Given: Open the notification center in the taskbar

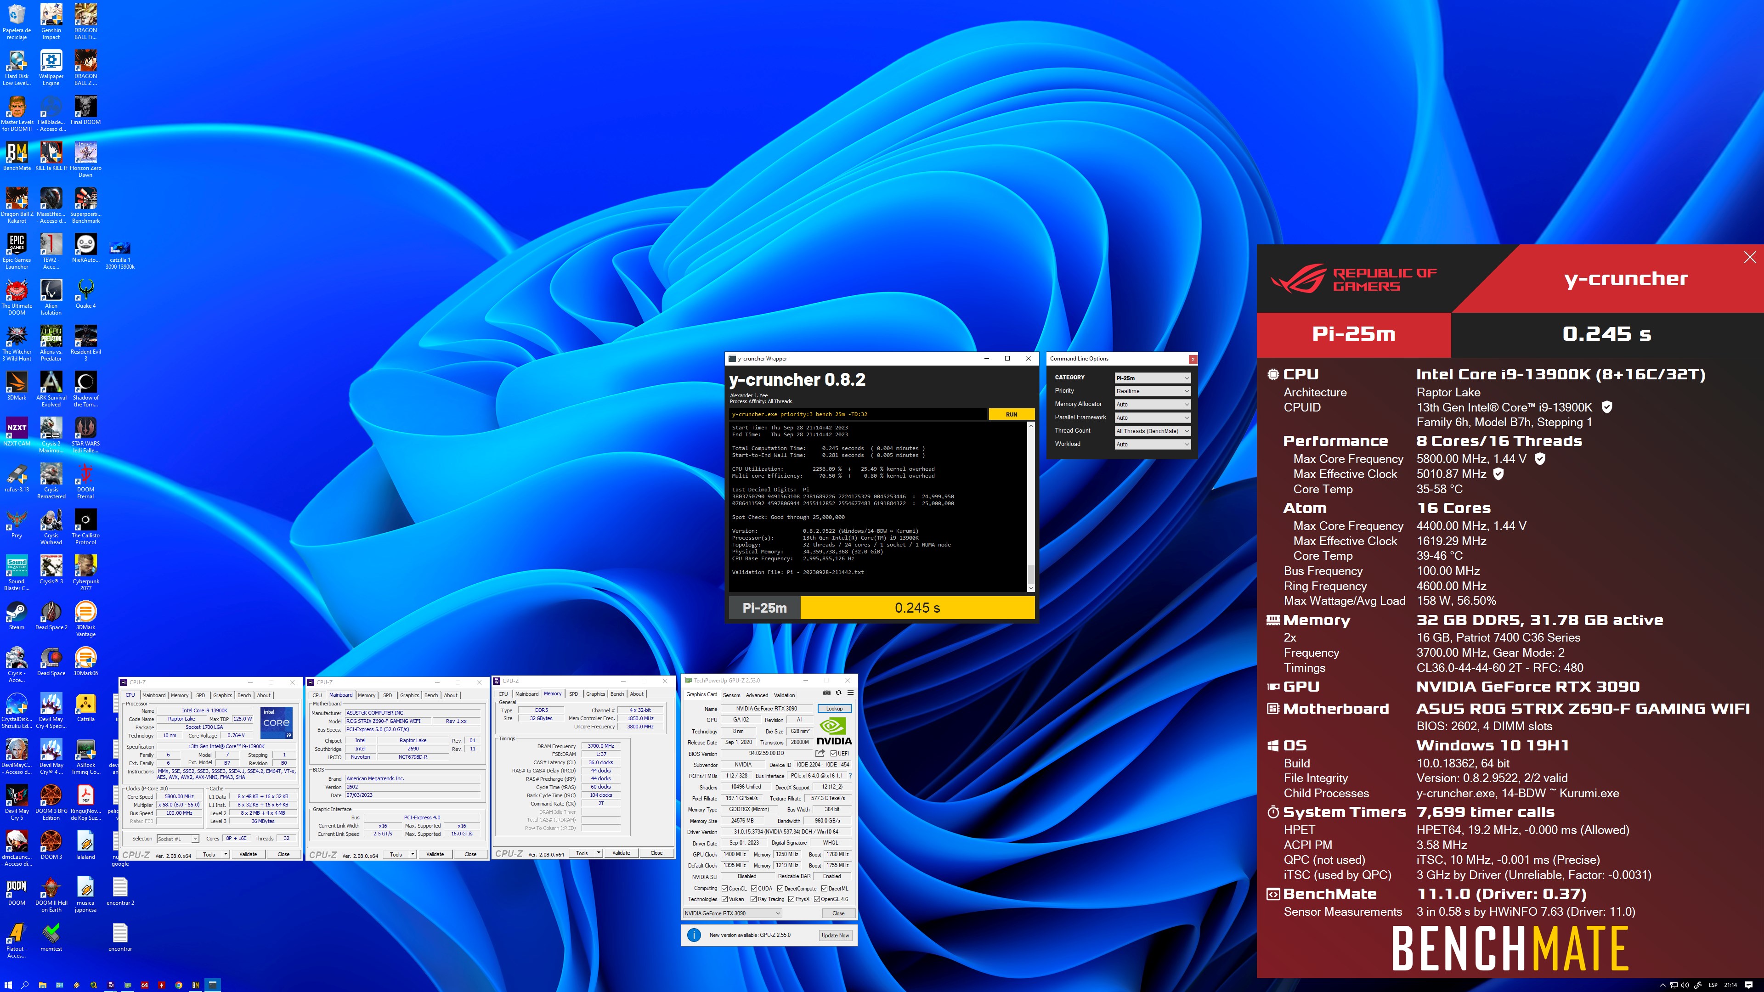Looking at the screenshot, I should click(x=1749, y=985).
